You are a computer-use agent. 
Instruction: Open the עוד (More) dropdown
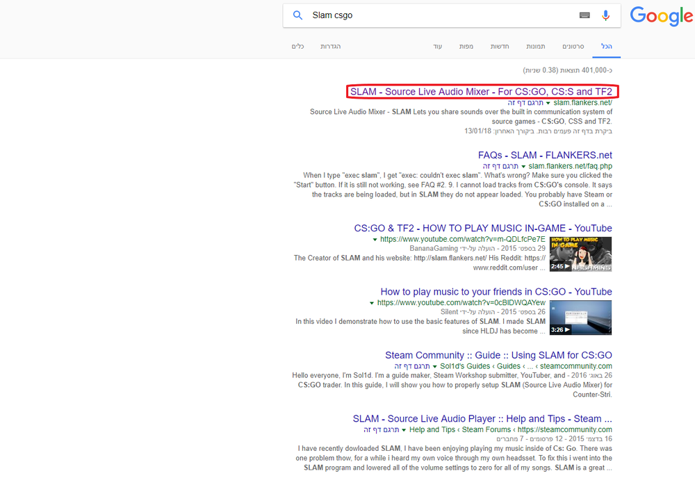[x=437, y=46]
